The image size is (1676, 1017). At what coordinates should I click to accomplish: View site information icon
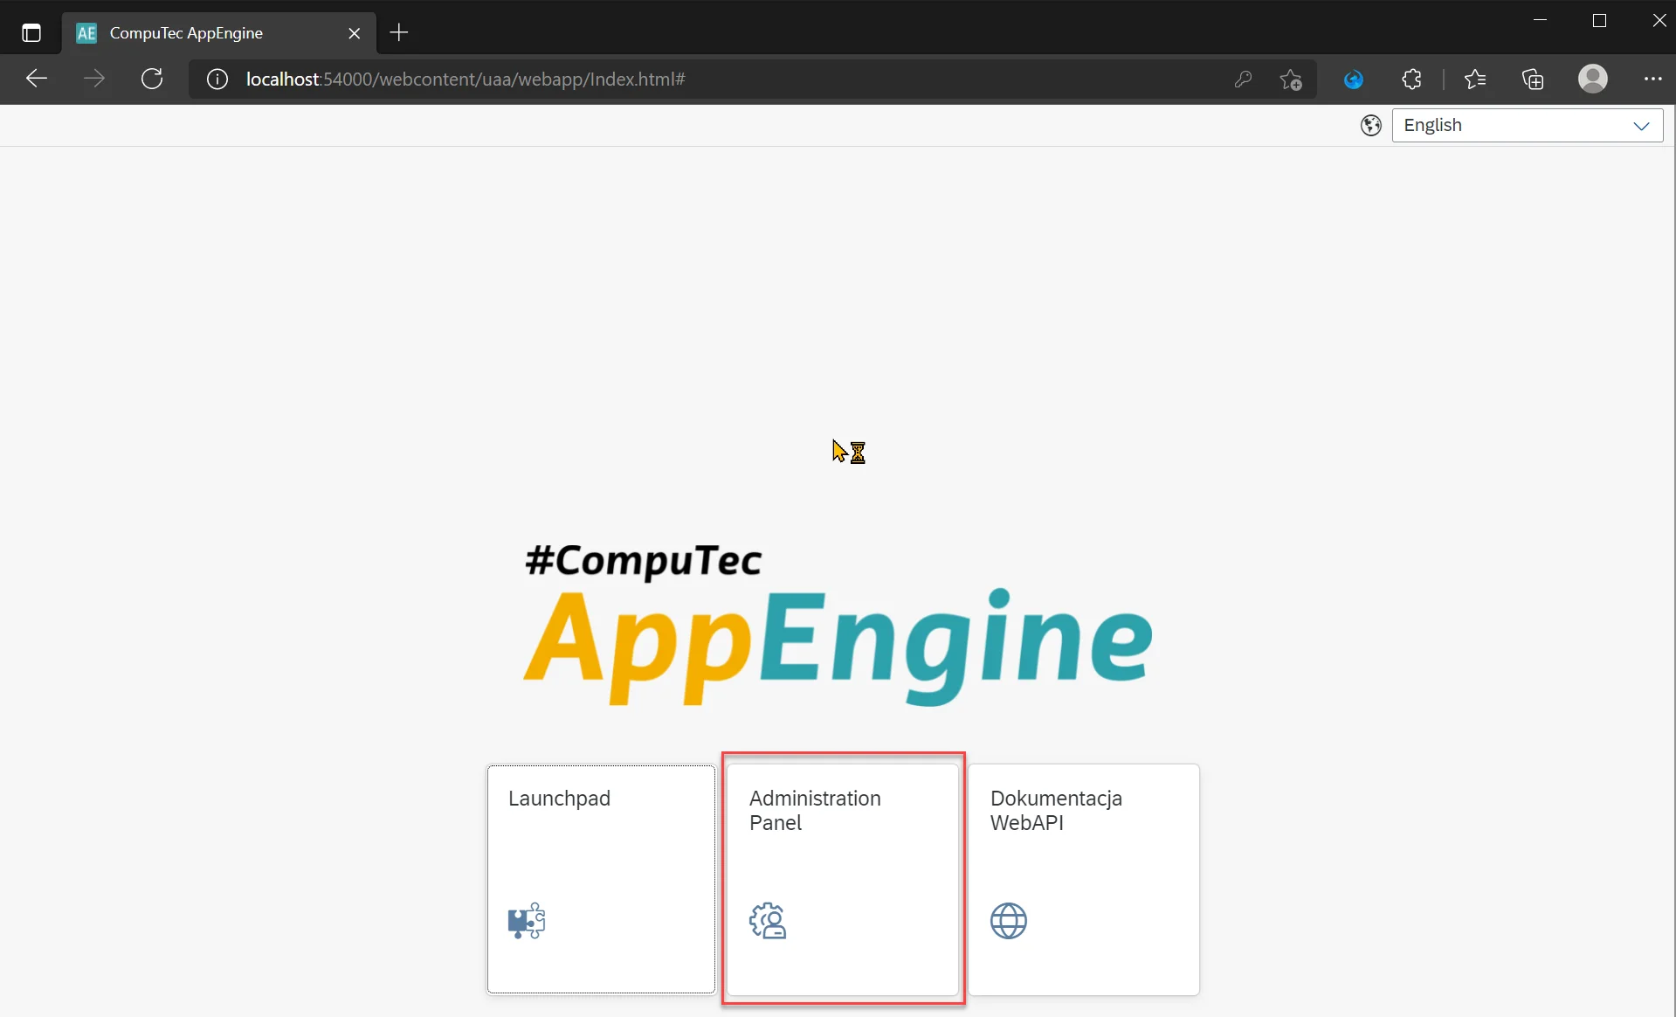click(217, 80)
